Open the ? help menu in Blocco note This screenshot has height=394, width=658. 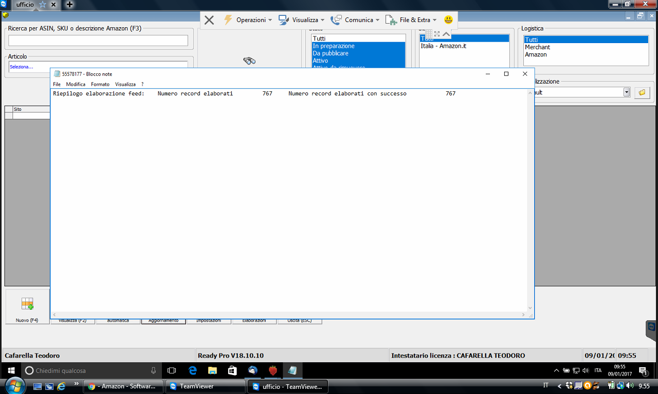142,84
